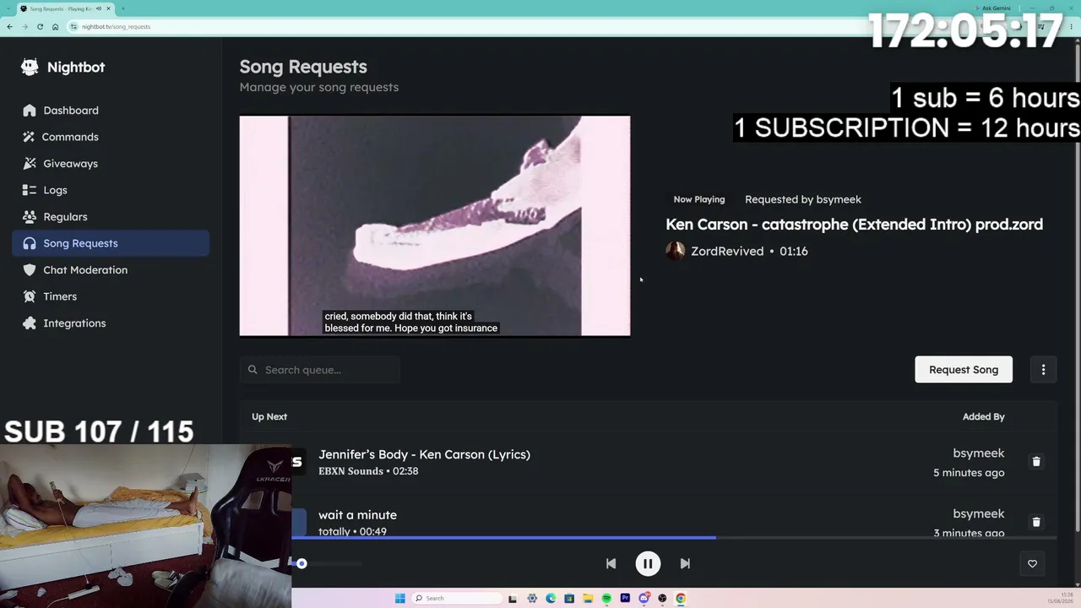This screenshot has width=1081, height=608.
Task: Mute the Song Requests browser tab
Action: point(99,8)
